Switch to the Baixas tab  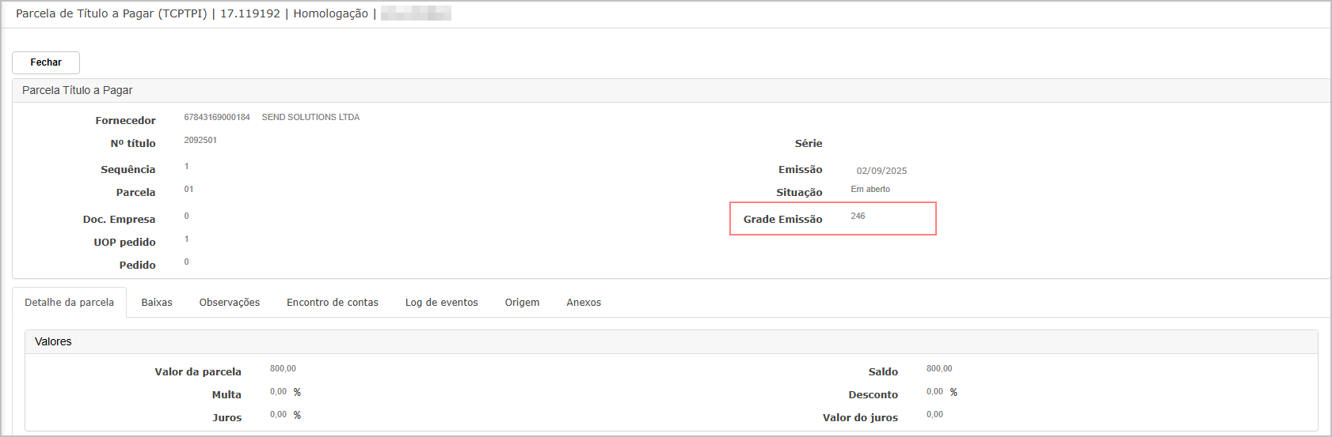tap(157, 303)
